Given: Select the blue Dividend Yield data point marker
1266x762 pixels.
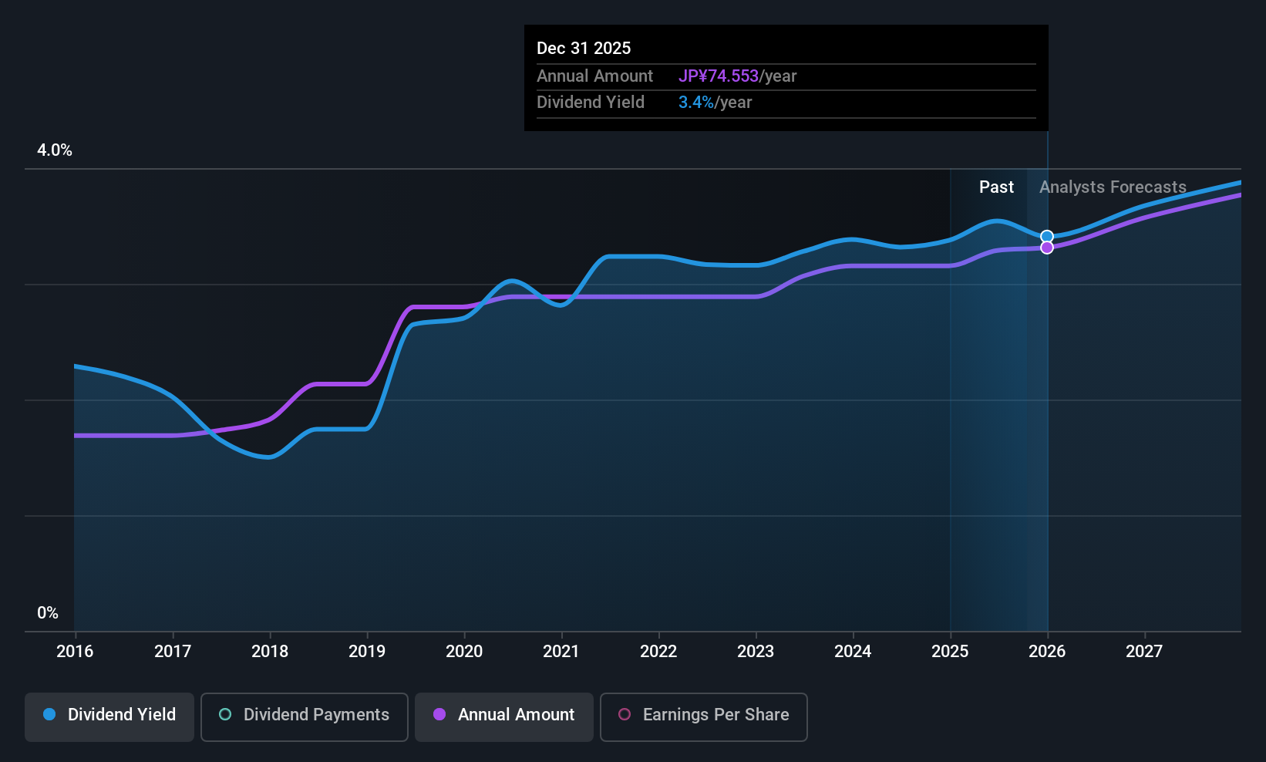Looking at the screenshot, I should click(1047, 237).
